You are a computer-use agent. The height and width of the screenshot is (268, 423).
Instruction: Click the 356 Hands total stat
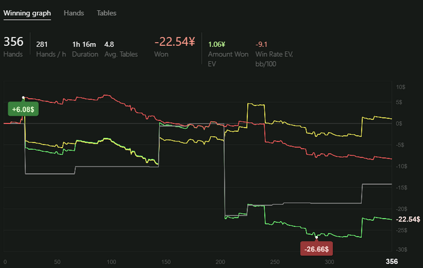pyautogui.click(x=13, y=42)
